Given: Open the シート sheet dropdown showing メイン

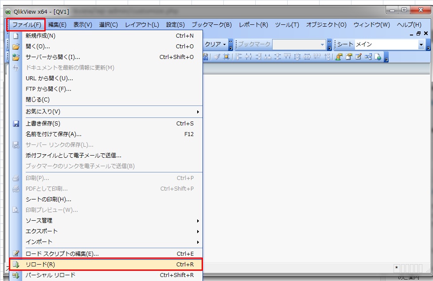Looking at the screenshot, I should tap(421, 45).
